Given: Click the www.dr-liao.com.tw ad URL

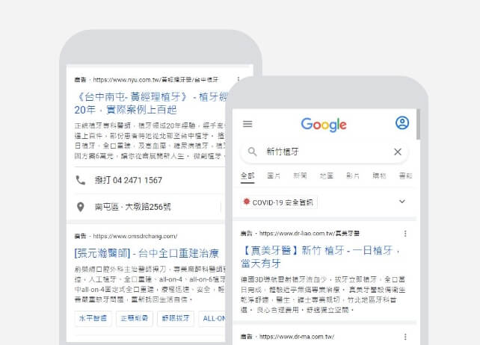Looking at the screenshot, I should [310, 234].
